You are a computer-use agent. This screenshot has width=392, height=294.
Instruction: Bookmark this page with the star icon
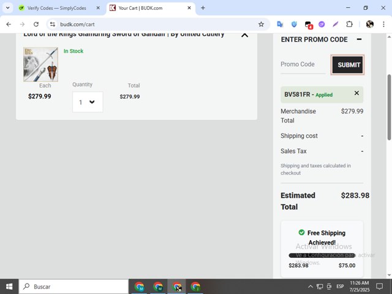[x=261, y=24]
